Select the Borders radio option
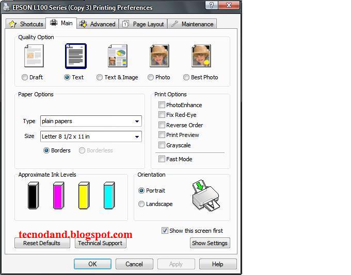 [46, 150]
